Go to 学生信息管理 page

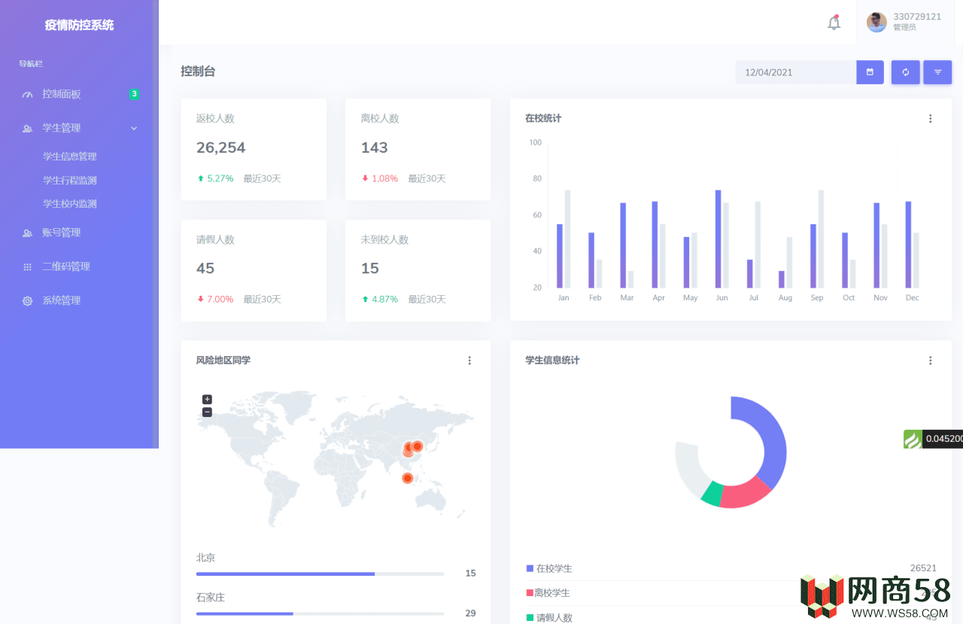click(x=70, y=157)
